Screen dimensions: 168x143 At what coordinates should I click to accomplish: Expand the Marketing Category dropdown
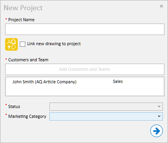pos(106,116)
